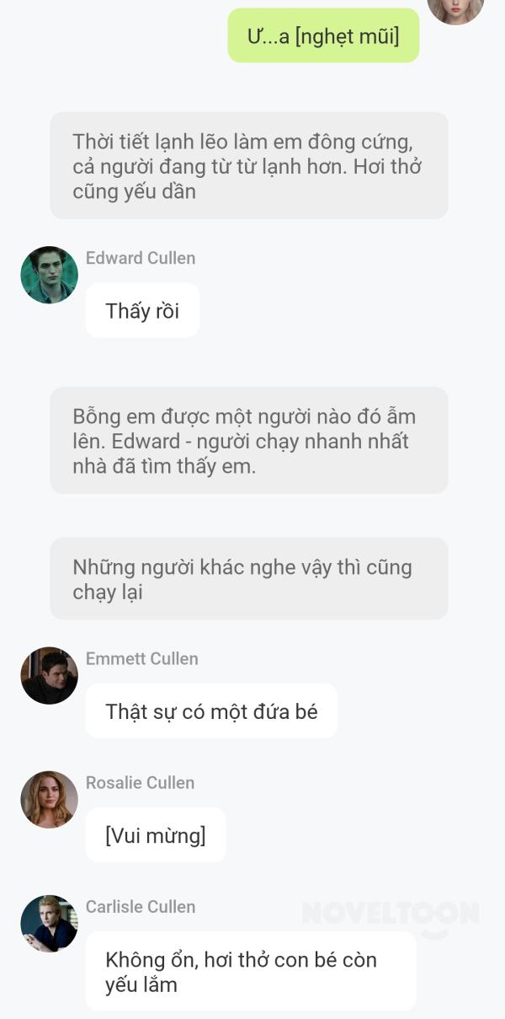Click the narration starting "Bỗng em được"
505x1019 pixels.
coord(249,441)
